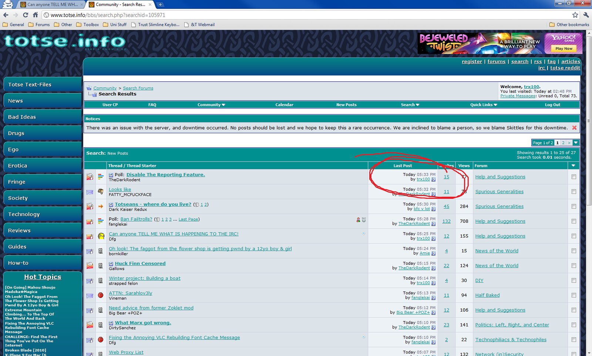
Task: Select checkbox for Winter project boat thread
Action: click(x=574, y=281)
